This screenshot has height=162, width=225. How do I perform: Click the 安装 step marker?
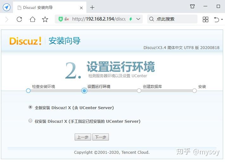[194, 91]
